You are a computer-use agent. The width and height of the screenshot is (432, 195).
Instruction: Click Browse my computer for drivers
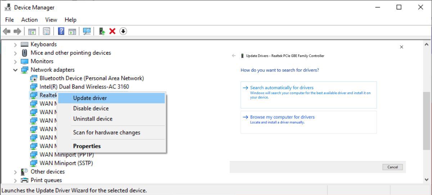(x=282, y=117)
